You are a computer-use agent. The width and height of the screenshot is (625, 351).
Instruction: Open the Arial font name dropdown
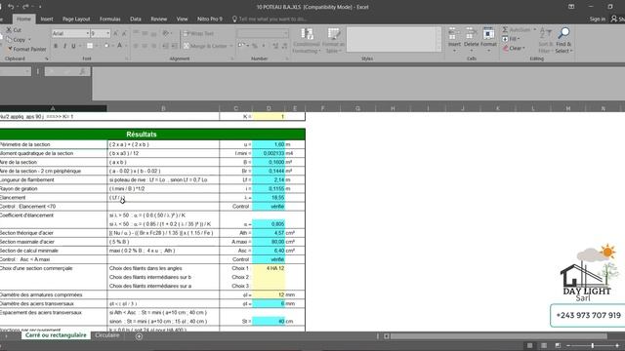(x=87, y=34)
